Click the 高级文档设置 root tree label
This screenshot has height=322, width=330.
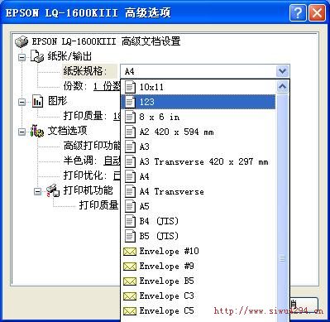107,41
